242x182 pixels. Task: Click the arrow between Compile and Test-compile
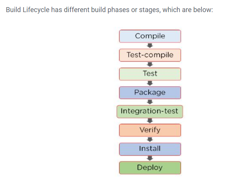pyautogui.click(x=150, y=46)
